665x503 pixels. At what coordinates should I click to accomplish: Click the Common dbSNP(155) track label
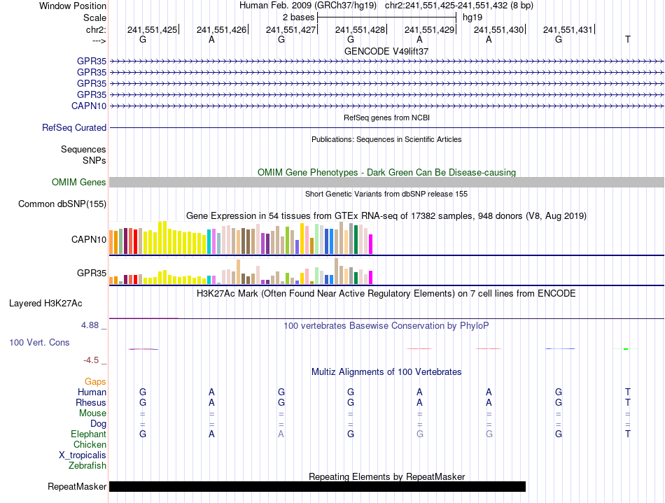coord(62,204)
